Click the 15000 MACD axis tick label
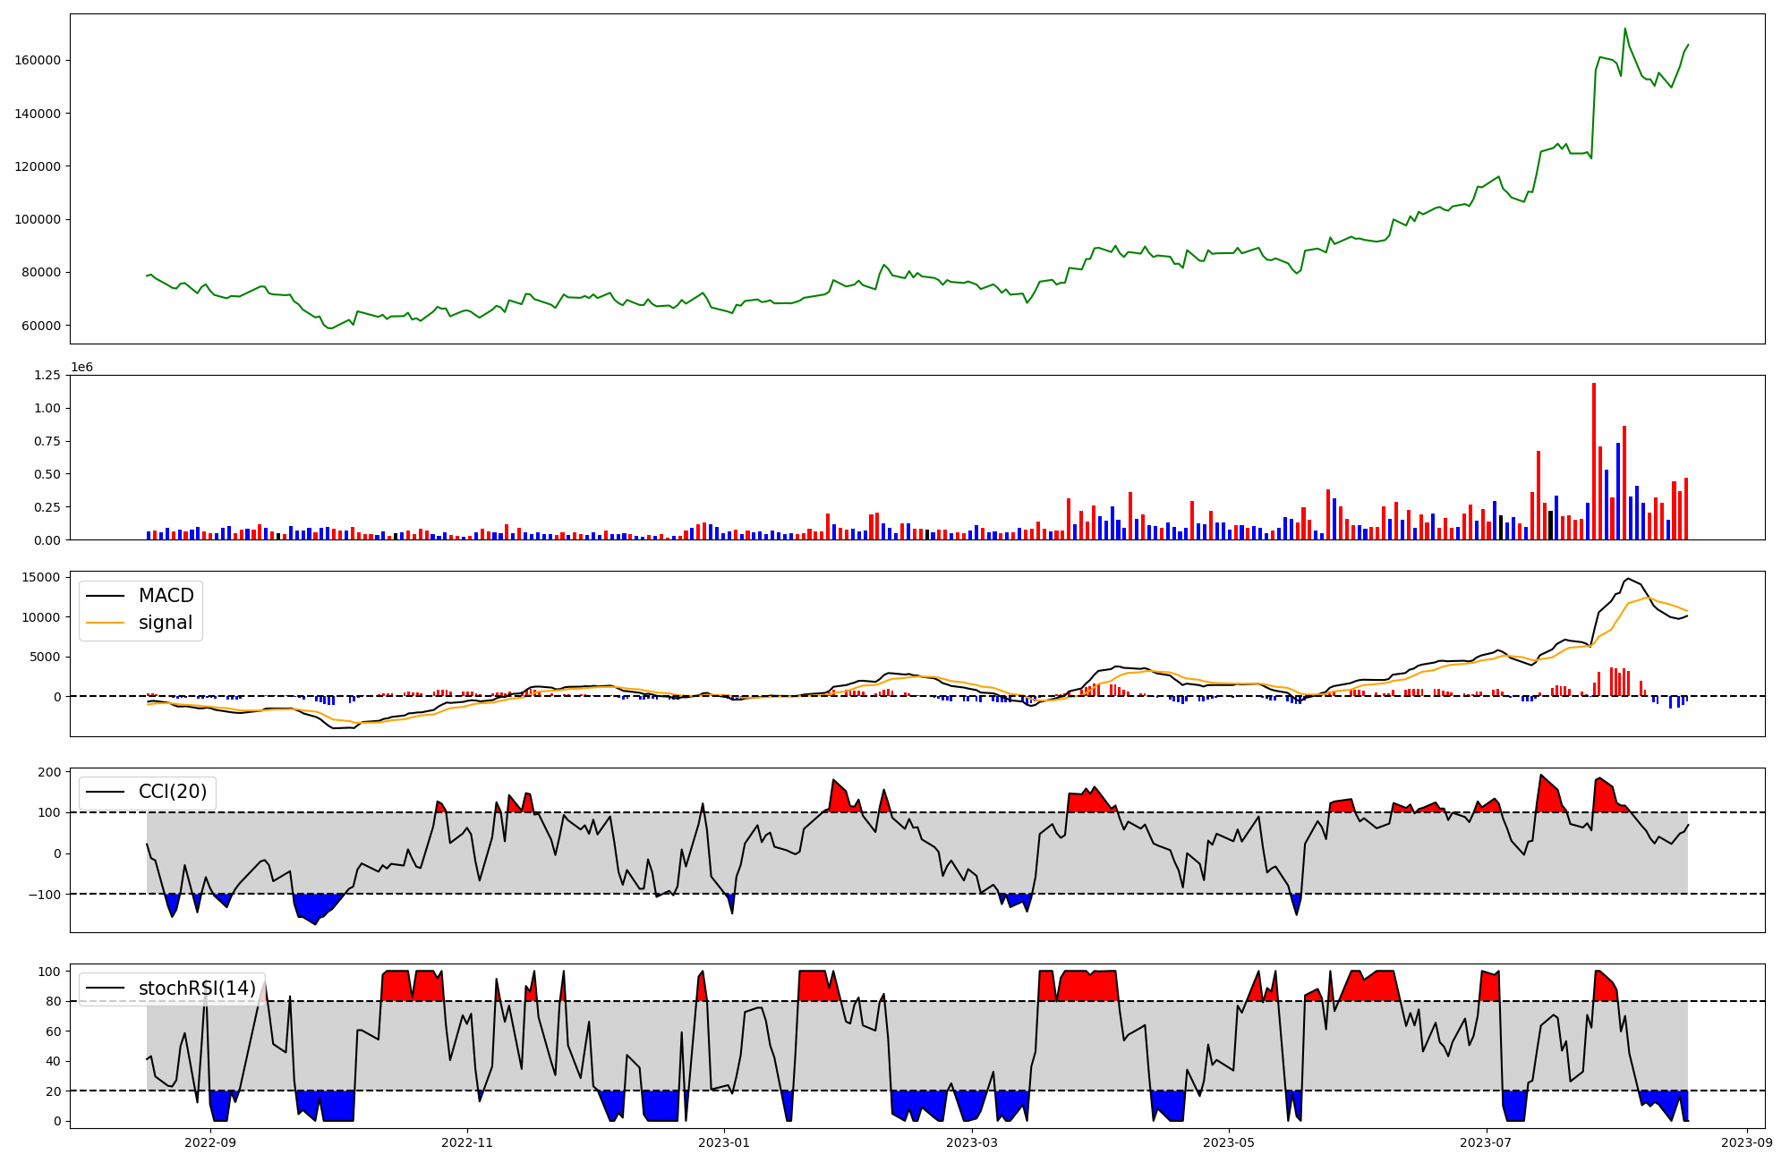Viewport: 1790px width, 1163px height. 41,577
